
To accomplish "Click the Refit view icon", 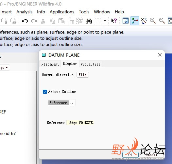I will click(170, 21).
